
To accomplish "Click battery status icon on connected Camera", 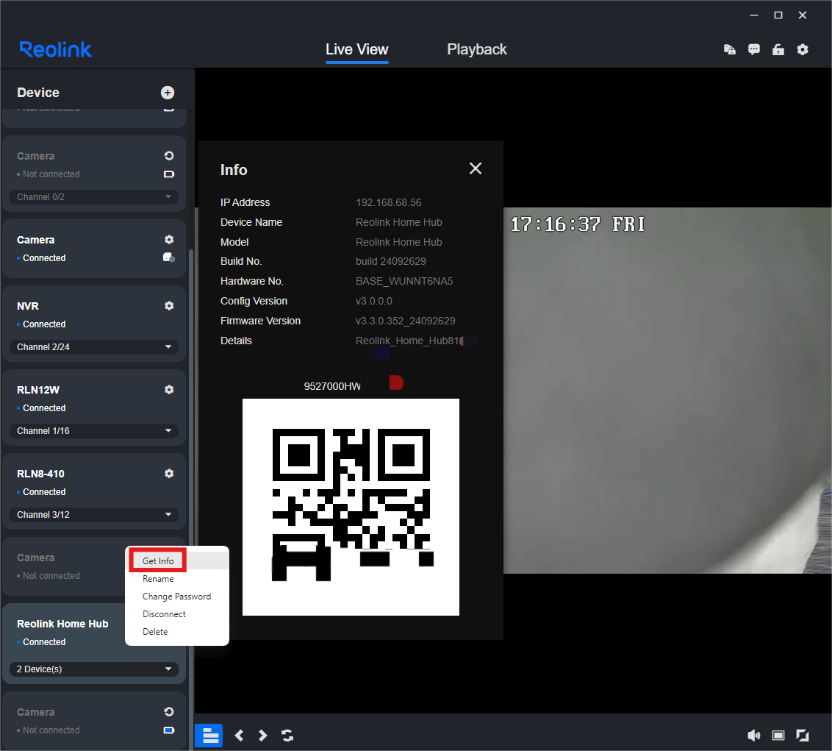I will tap(169, 257).
